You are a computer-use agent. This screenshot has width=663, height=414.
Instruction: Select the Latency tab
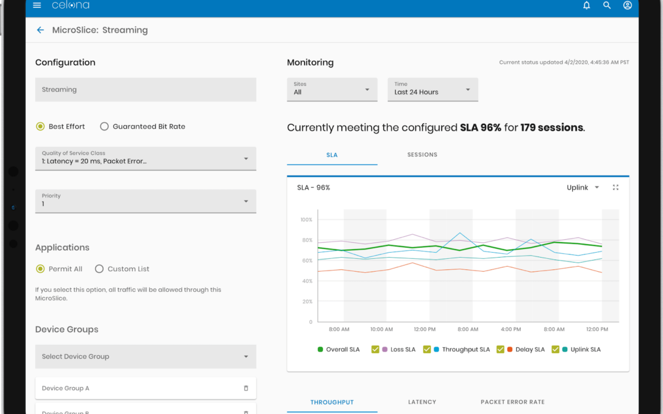click(x=422, y=402)
